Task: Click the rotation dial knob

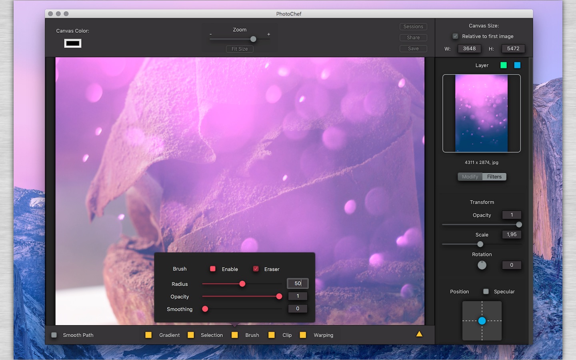Action: click(x=482, y=265)
